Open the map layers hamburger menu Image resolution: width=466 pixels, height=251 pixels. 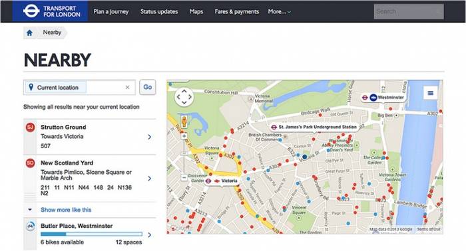tap(430, 93)
